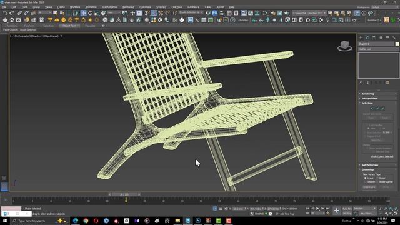The image size is (400, 225).
Task: Choose the Select and Move tool
Action: [x=83, y=12]
